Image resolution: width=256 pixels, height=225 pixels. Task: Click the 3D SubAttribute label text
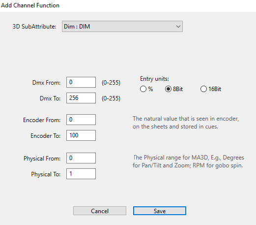34,27
